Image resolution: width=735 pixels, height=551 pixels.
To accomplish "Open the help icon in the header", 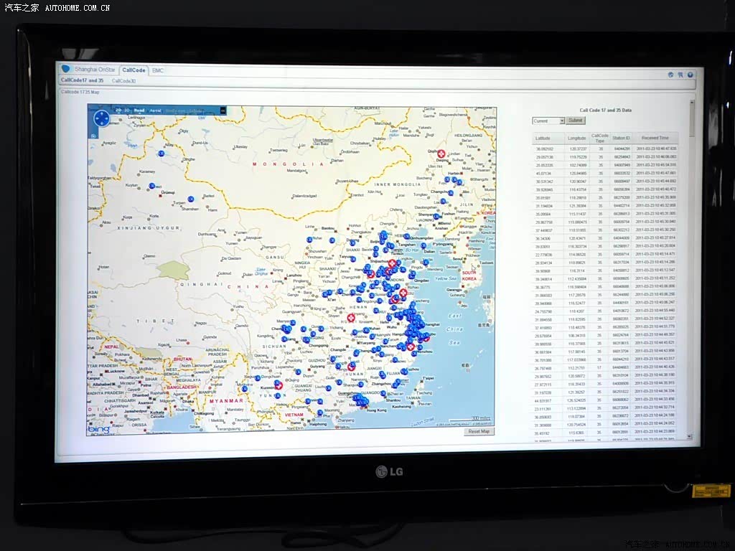I will (x=690, y=75).
